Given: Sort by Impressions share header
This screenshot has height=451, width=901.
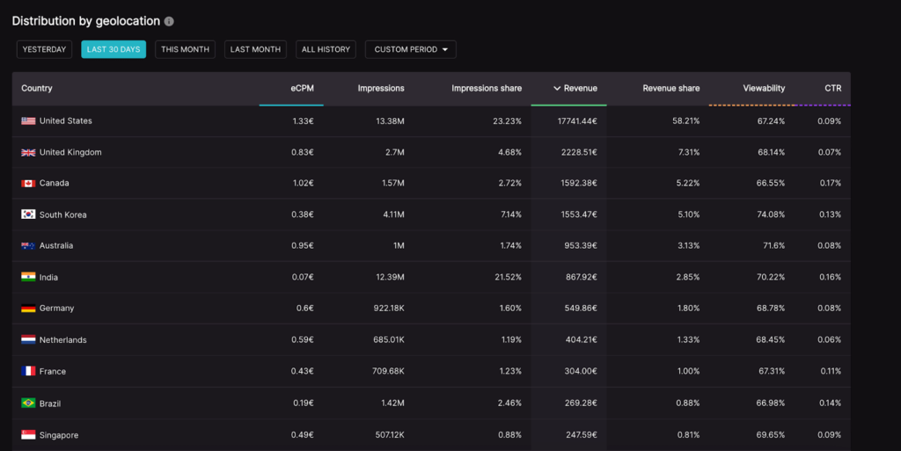Looking at the screenshot, I should pos(486,88).
